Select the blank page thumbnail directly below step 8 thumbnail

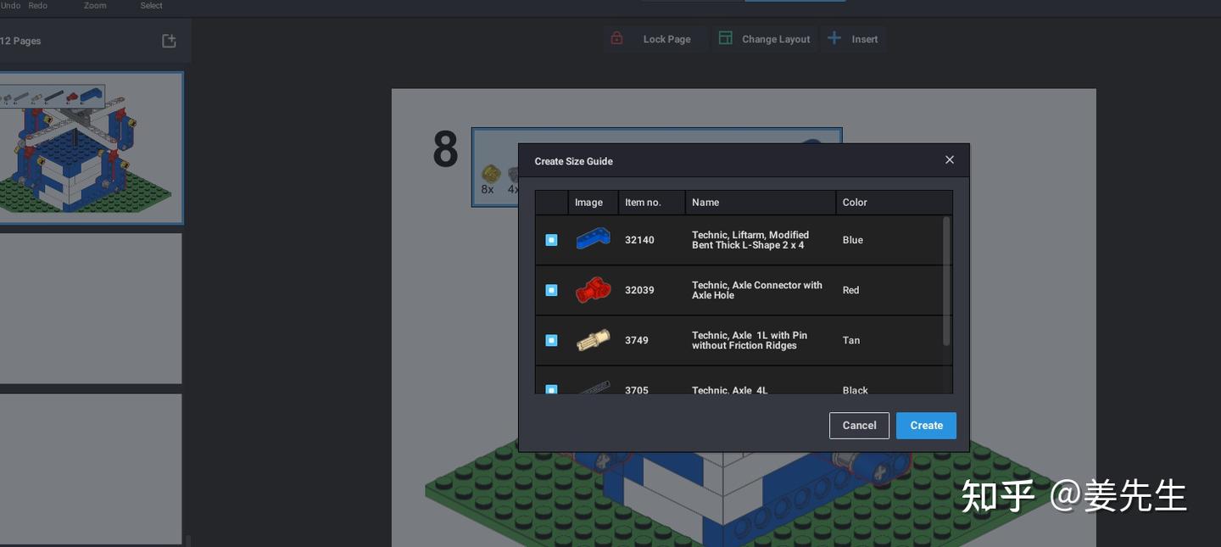[x=91, y=309]
